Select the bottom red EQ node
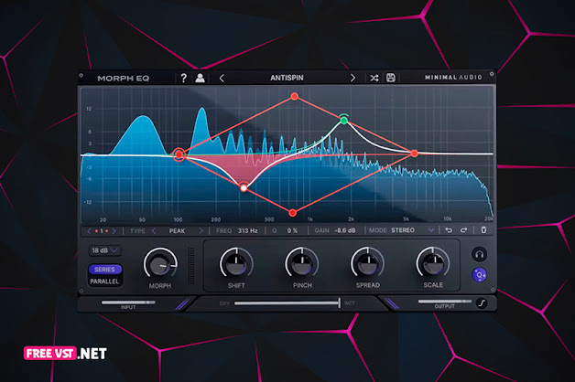The width and height of the screenshot is (575, 382). click(292, 213)
